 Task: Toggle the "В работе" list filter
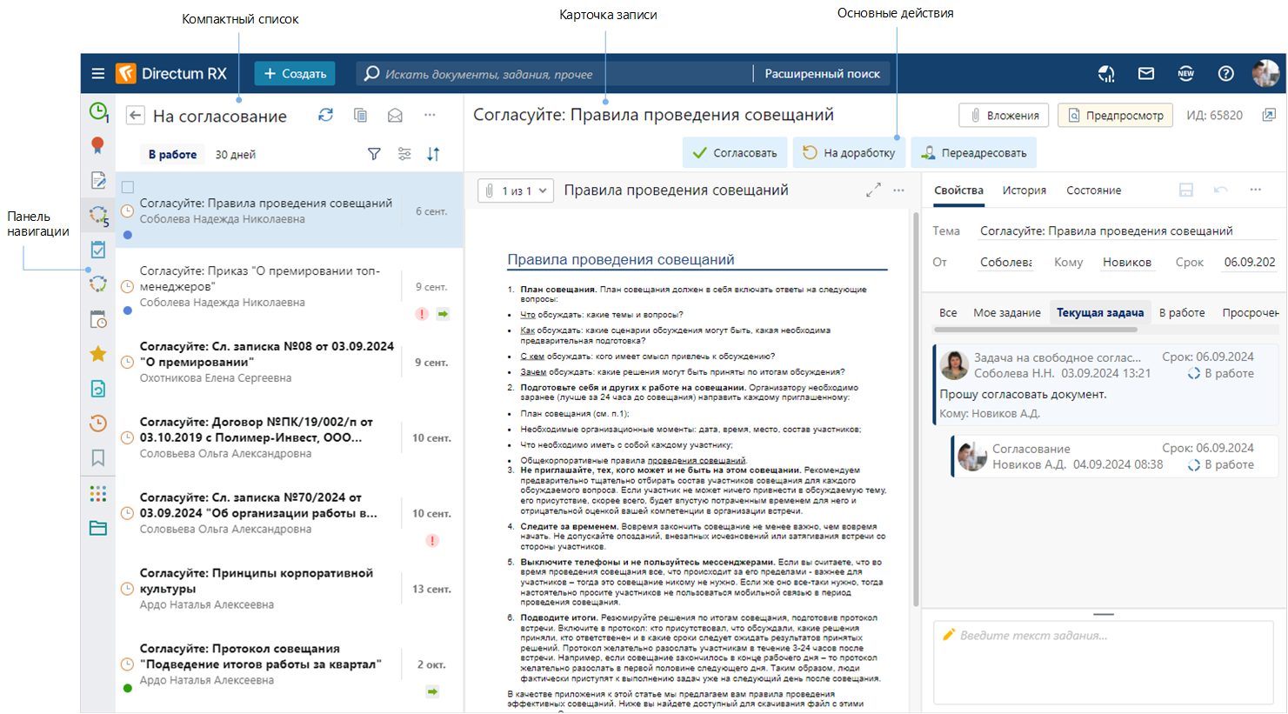coord(172,155)
